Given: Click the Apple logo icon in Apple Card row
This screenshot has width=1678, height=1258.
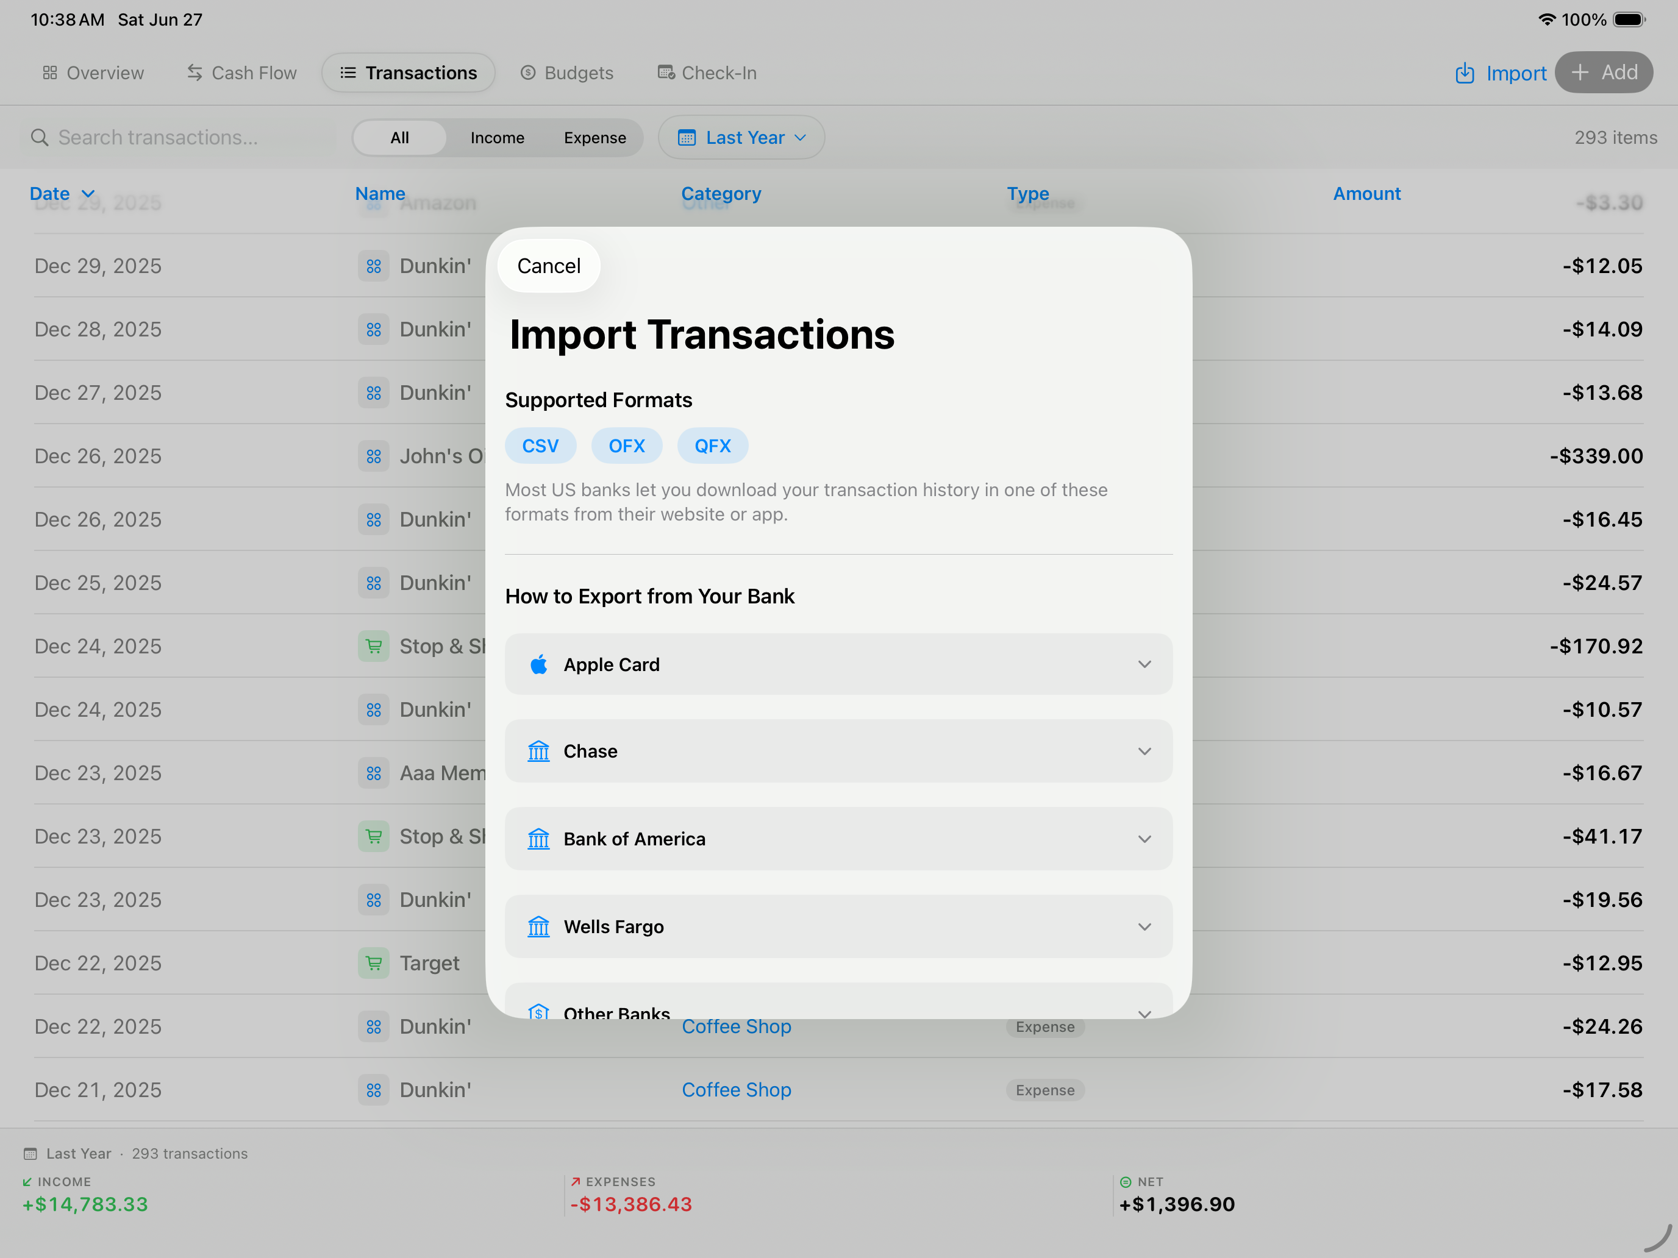Looking at the screenshot, I should click(538, 664).
